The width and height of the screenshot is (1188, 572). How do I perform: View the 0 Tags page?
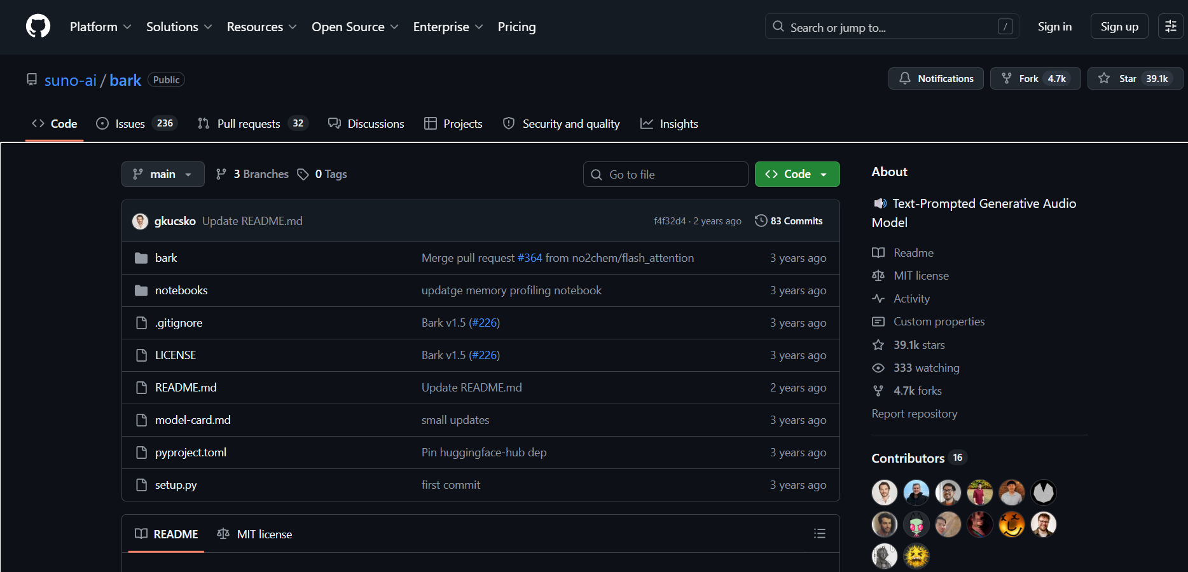pyautogui.click(x=322, y=174)
